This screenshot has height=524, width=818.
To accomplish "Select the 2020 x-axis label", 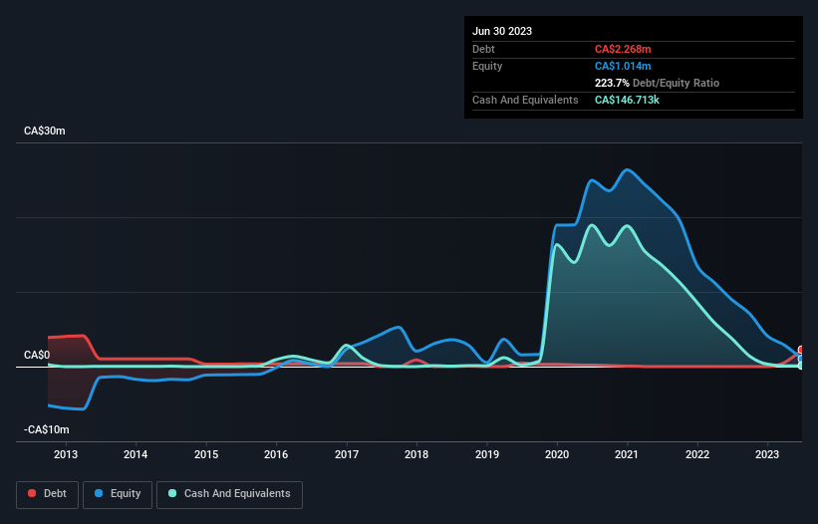I will 557,454.
